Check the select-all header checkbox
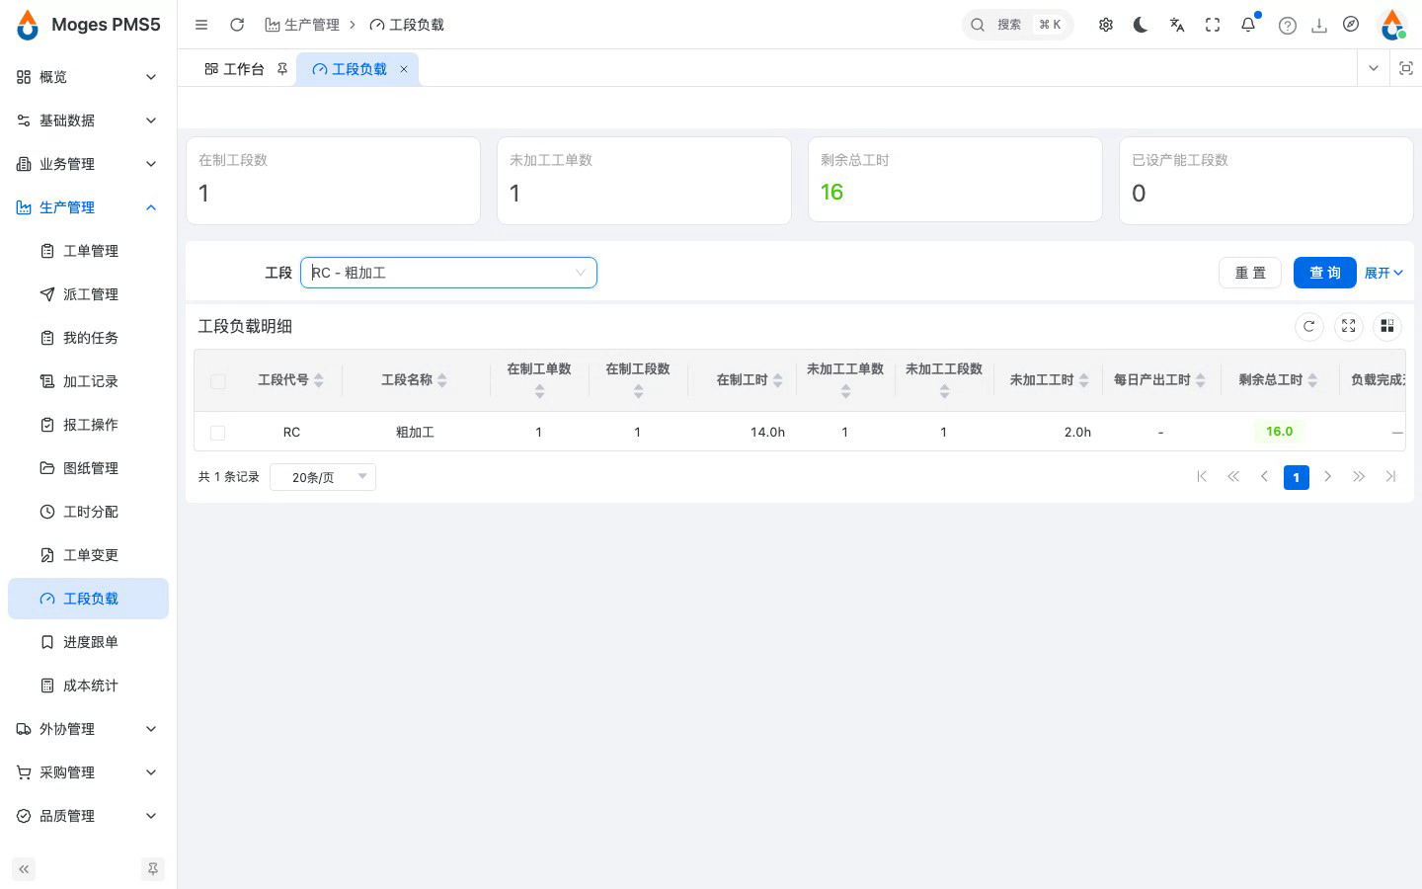This screenshot has width=1422, height=889. coord(218,381)
